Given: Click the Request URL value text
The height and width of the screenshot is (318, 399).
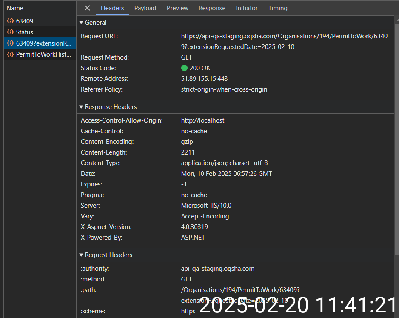Looking at the screenshot, I should tap(284, 36).
